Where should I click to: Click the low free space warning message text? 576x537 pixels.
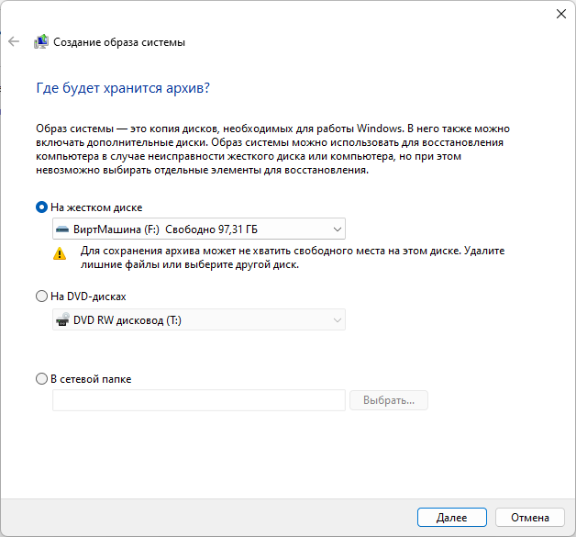293,258
